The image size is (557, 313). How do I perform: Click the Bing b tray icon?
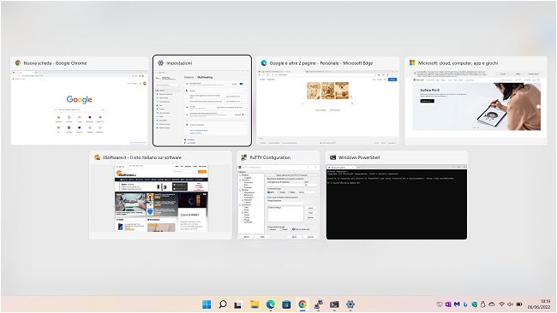coord(465,304)
